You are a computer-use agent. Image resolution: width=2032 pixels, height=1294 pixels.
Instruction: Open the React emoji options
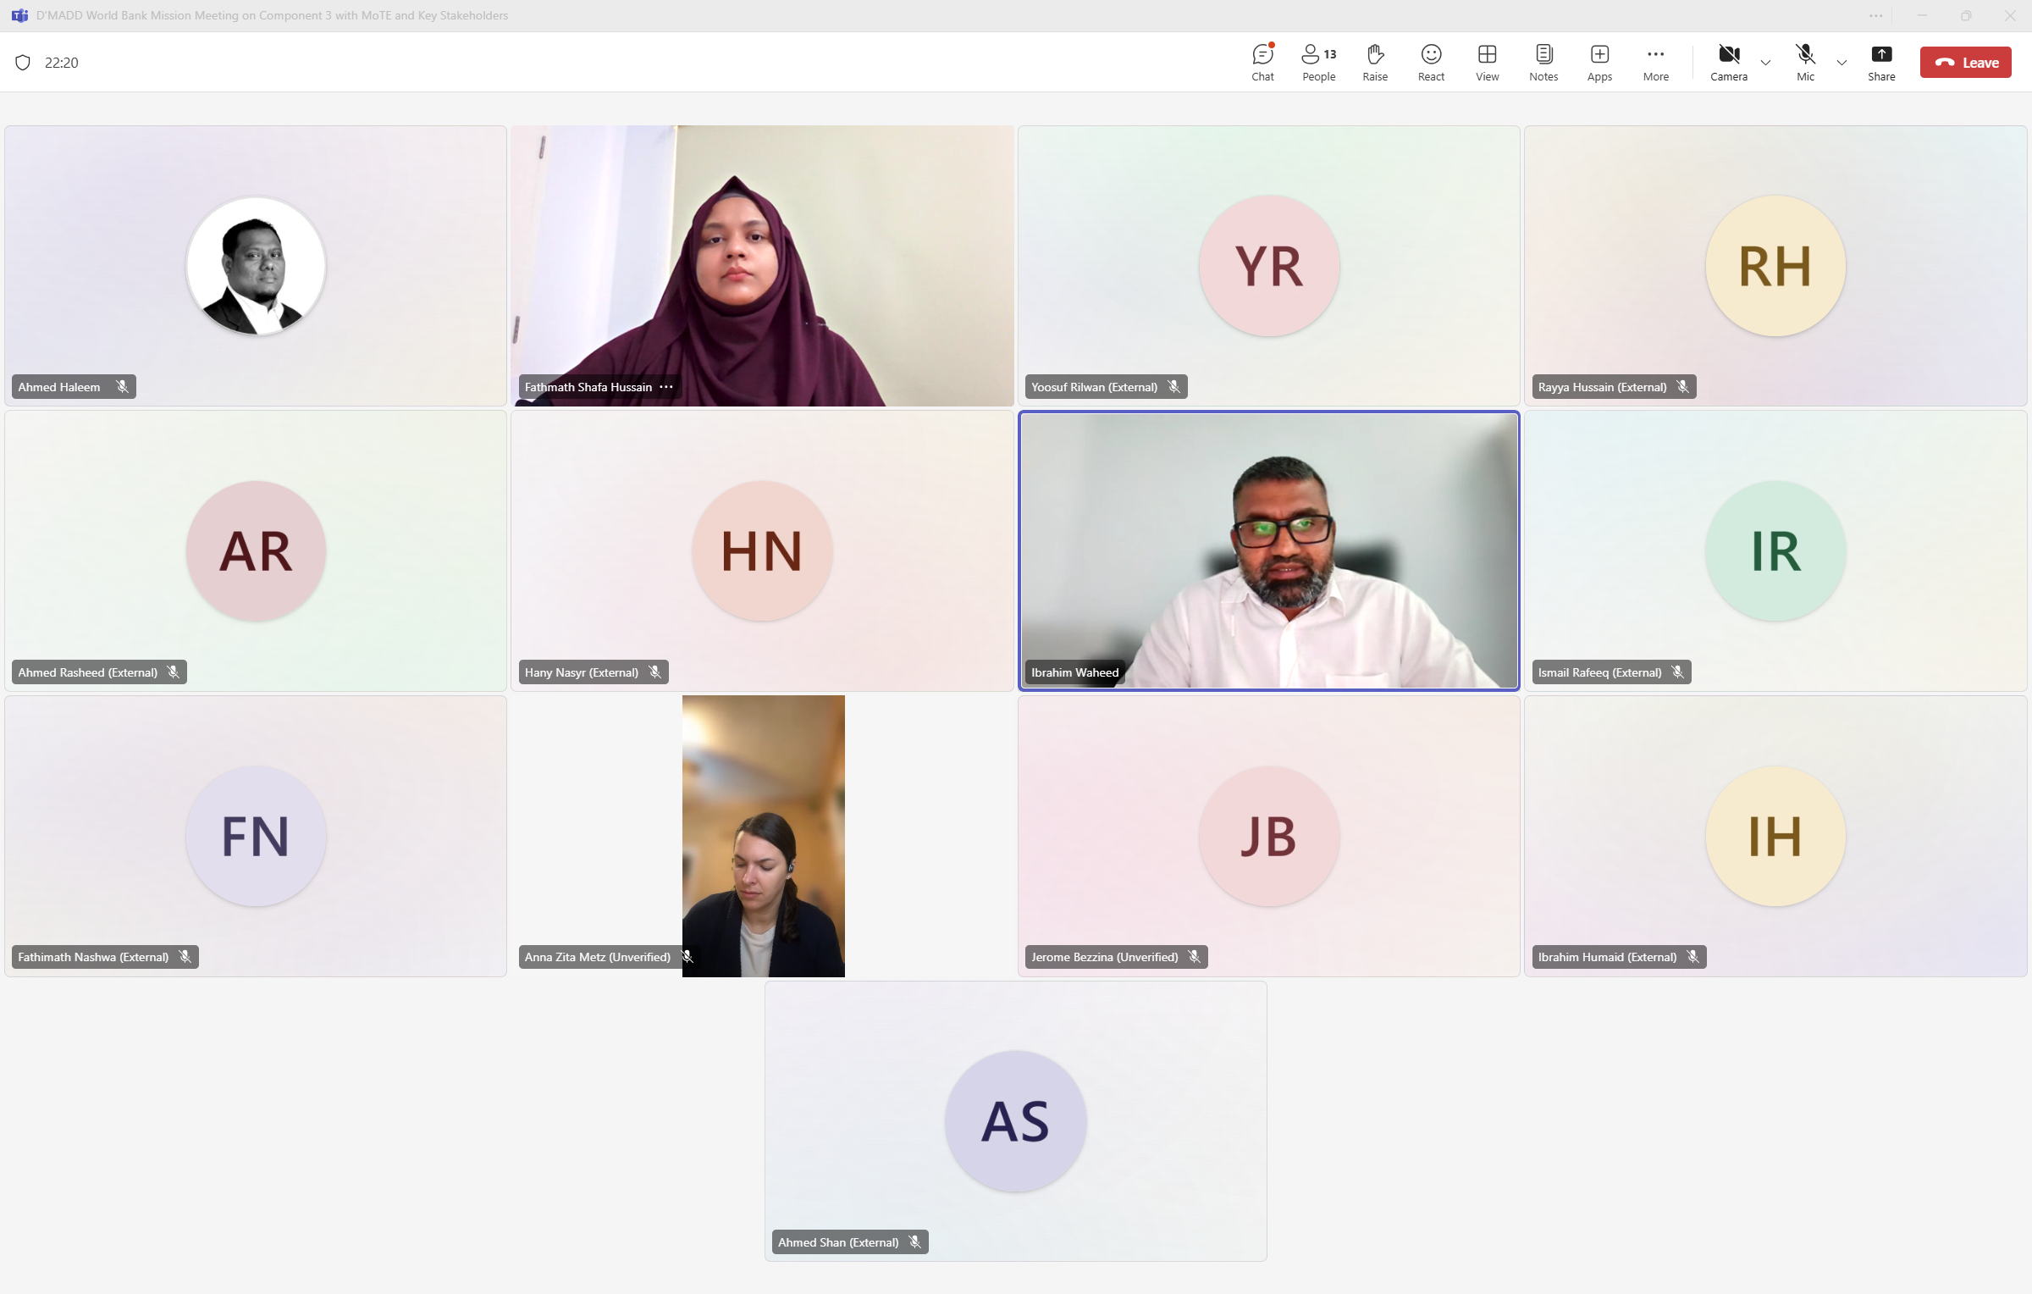(1431, 63)
